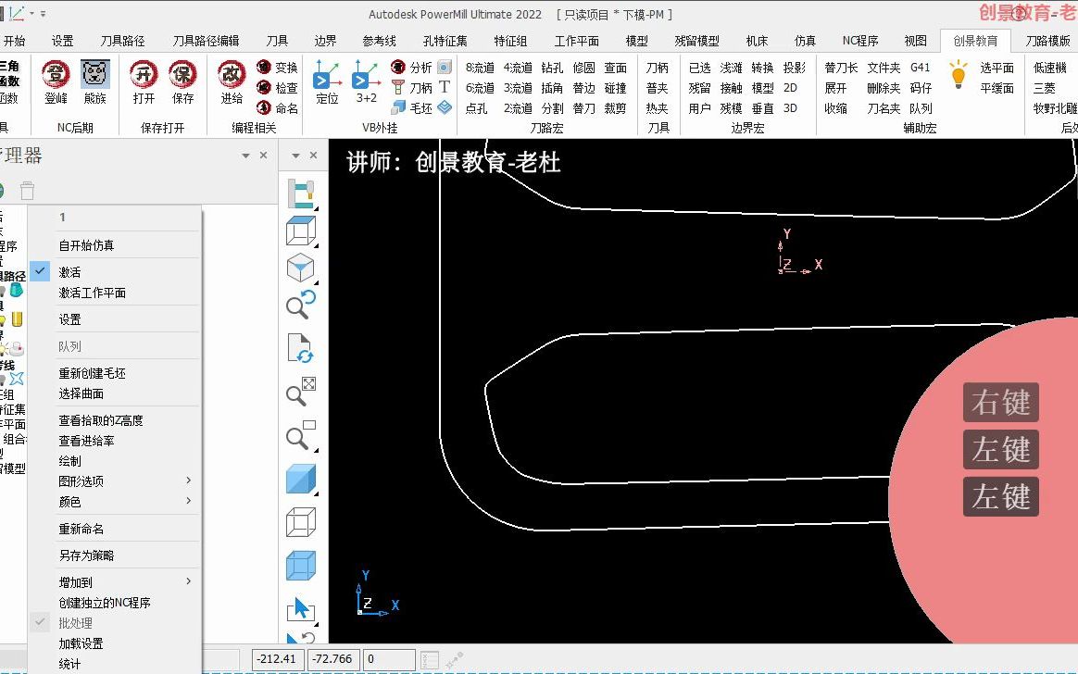Click the 命名 naming icon
The height and width of the screenshot is (674, 1078).
[x=264, y=108]
